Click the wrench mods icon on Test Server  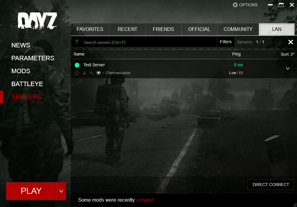click(91, 73)
